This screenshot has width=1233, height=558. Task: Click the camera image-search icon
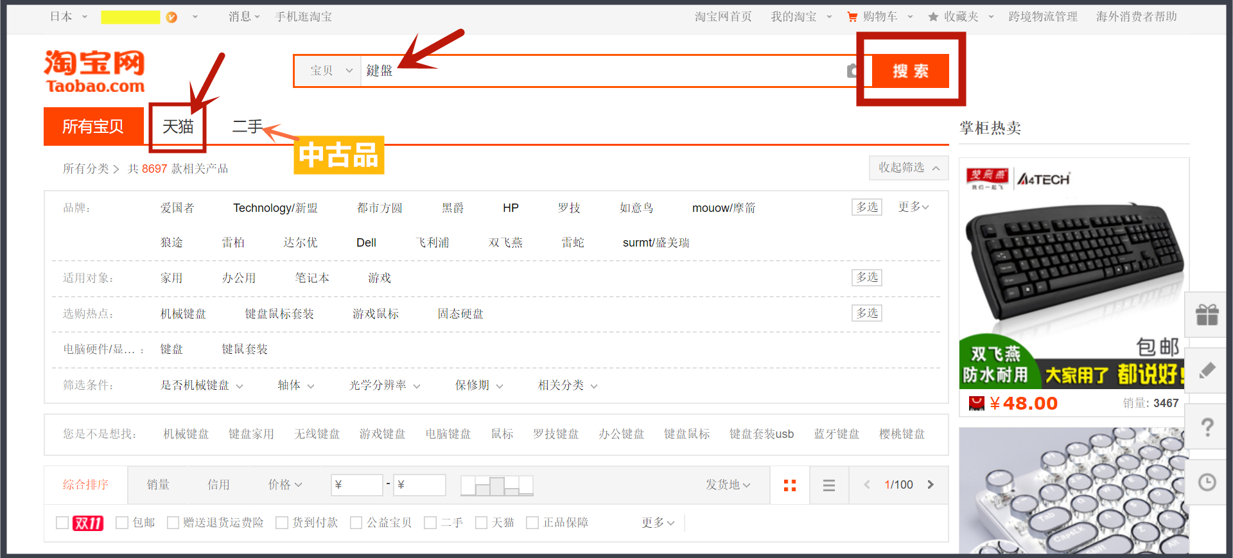[852, 71]
